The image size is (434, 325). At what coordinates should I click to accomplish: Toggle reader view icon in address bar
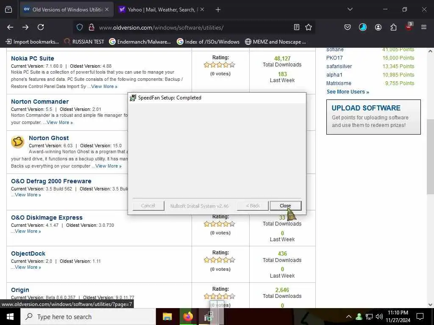[296, 27]
